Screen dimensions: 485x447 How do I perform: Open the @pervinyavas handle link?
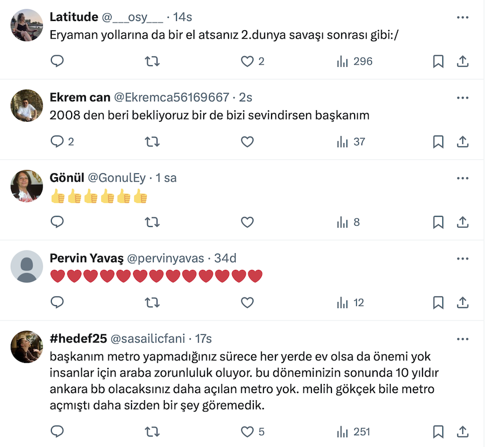pyautogui.click(x=165, y=259)
